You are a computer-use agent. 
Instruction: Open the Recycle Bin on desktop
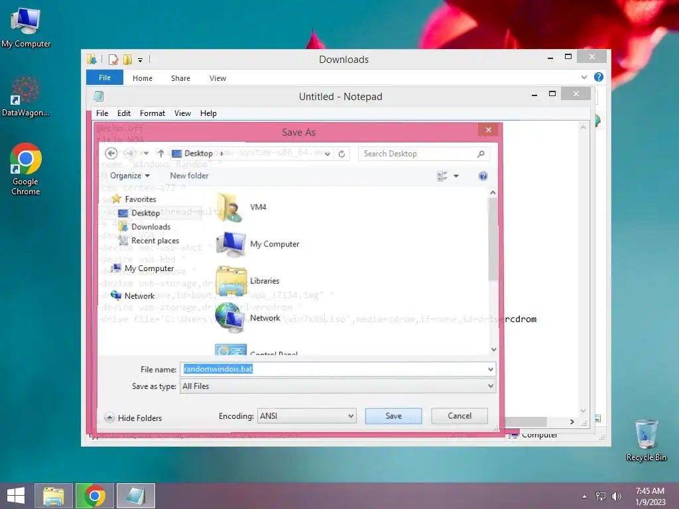(646, 440)
